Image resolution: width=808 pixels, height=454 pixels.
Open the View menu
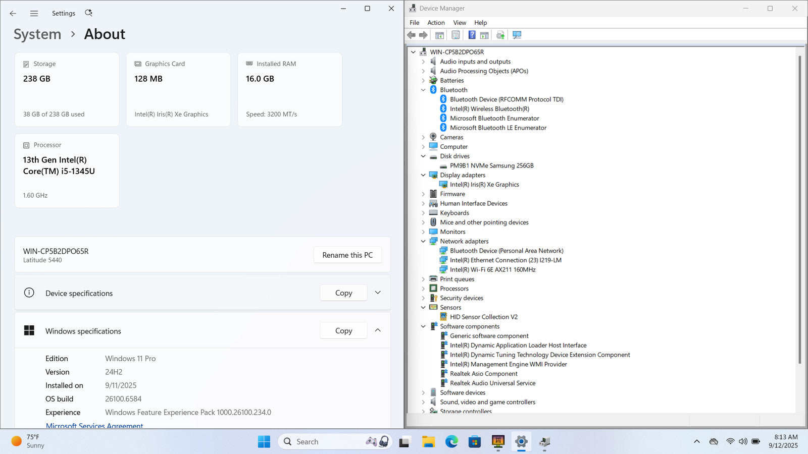460,23
